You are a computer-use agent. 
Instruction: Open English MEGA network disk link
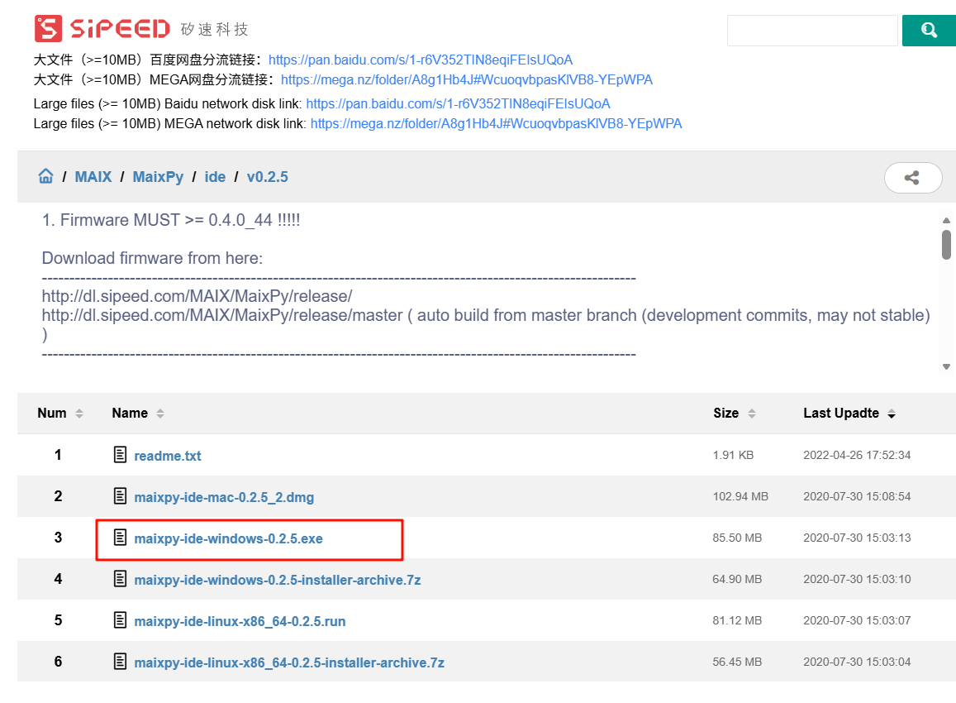pos(496,124)
